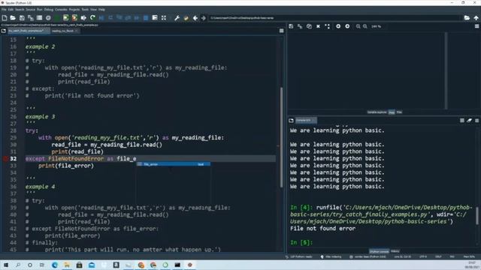481x270 pixels.
Task: Copy plot to clipboard
Action: tap(309, 27)
